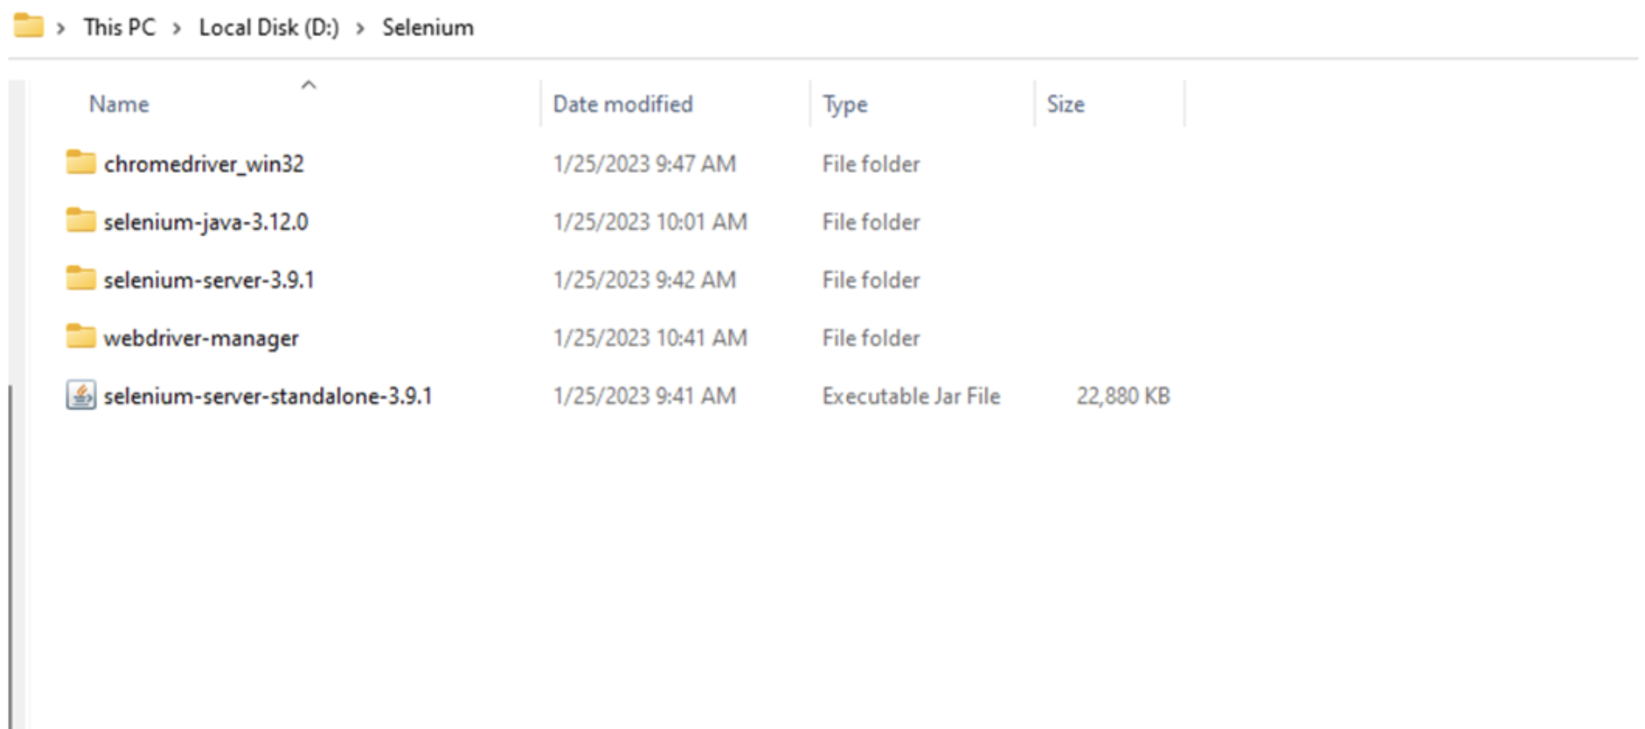Click the selenium-java-3.12.0 folder icon

(83, 221)
